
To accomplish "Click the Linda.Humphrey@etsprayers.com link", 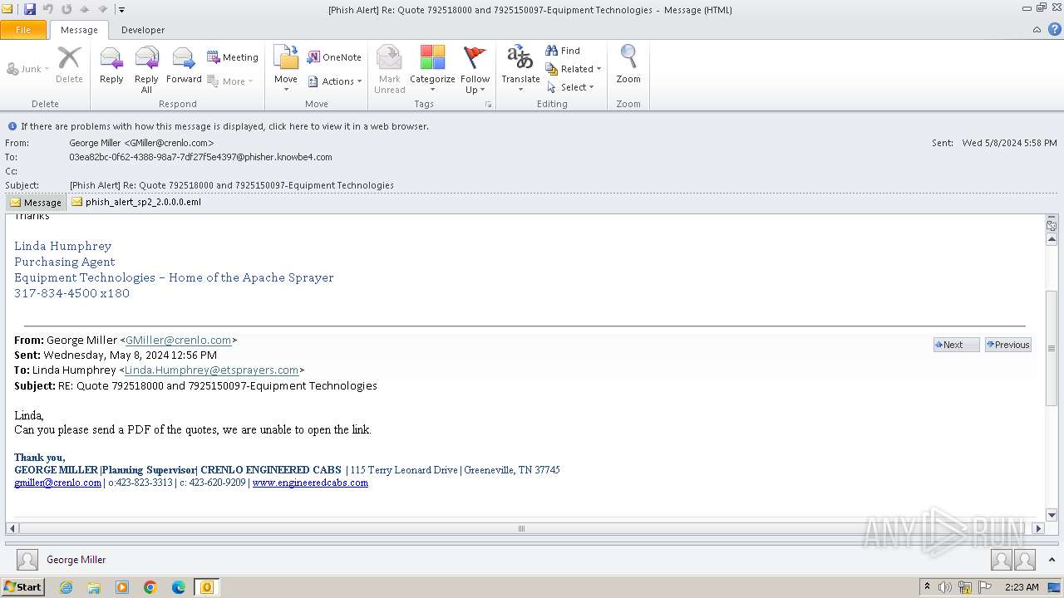I will click(211, 370).
